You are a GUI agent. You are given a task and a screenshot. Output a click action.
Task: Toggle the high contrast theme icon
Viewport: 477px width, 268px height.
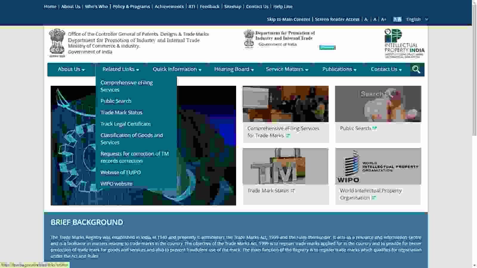397,19
